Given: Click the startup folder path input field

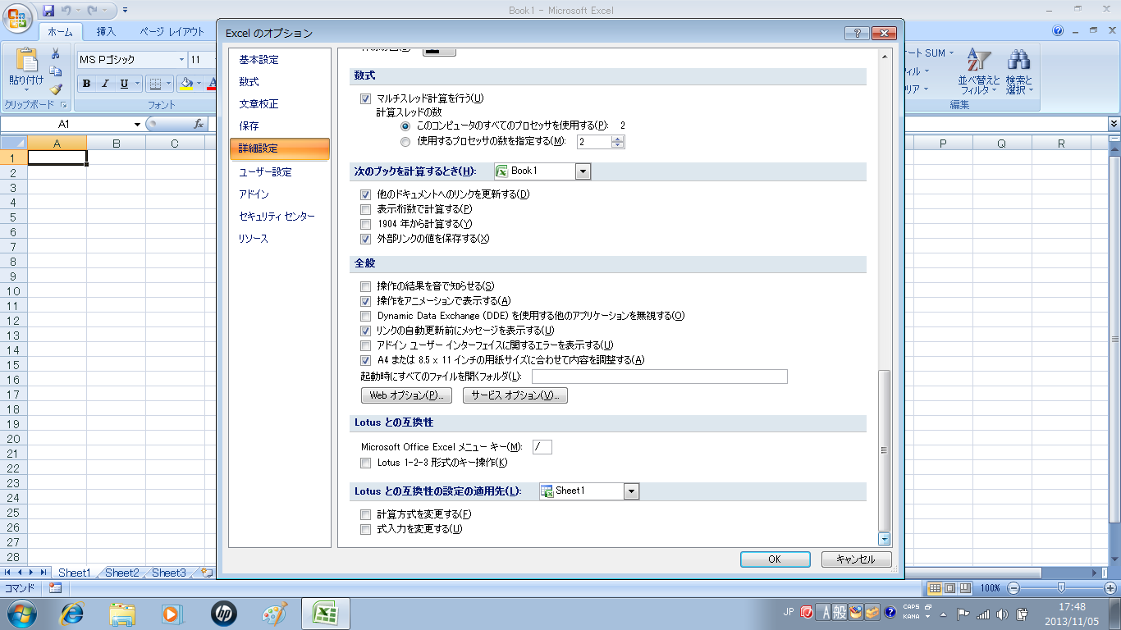Looking at the screenshot, I should [659, 377].
